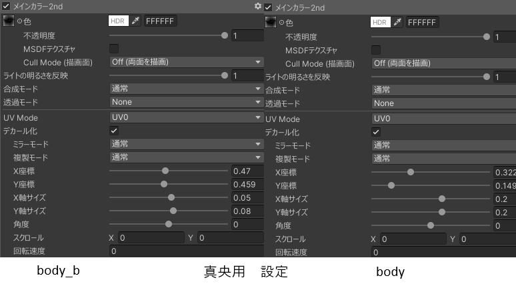516x284 pixels.
Task: Enable body MSDFテクスチャ checkbox
Action: (x=376, y=50)
